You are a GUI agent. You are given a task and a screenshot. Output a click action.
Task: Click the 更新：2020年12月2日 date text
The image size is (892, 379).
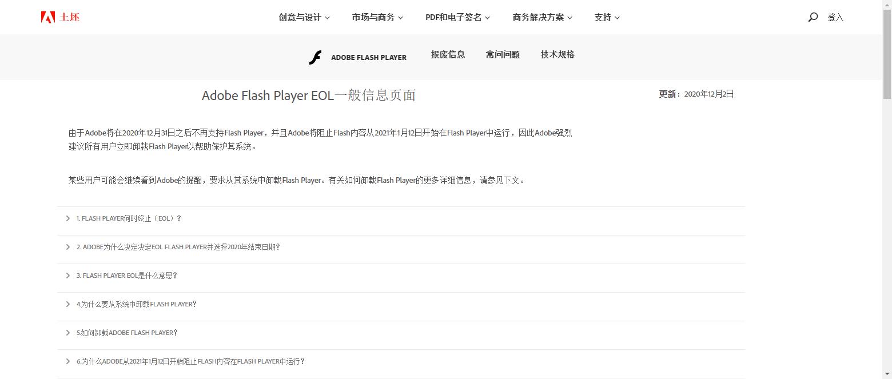[x=696, y=94]
